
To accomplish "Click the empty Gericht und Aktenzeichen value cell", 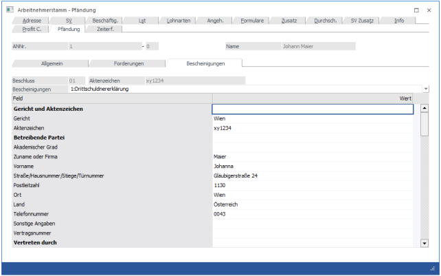I will 313,109.
